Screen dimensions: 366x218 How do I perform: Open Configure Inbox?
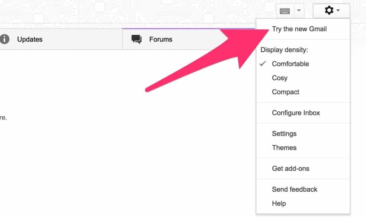click(296, 113)
